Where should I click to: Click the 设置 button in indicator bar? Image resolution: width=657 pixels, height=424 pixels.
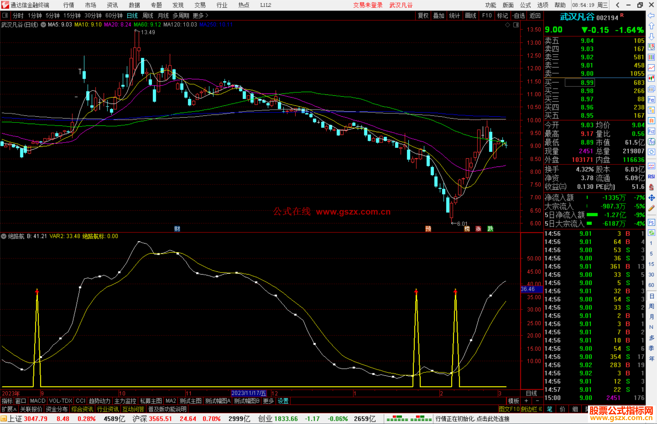point(283,401)
